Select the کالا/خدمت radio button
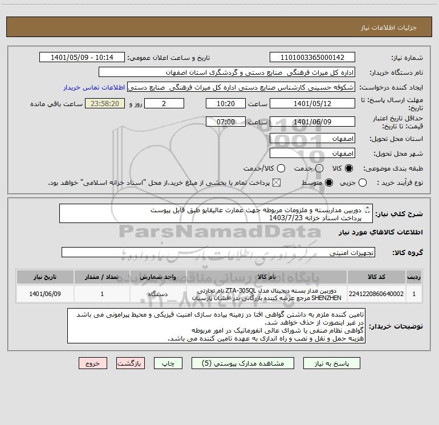 (281, 168)
